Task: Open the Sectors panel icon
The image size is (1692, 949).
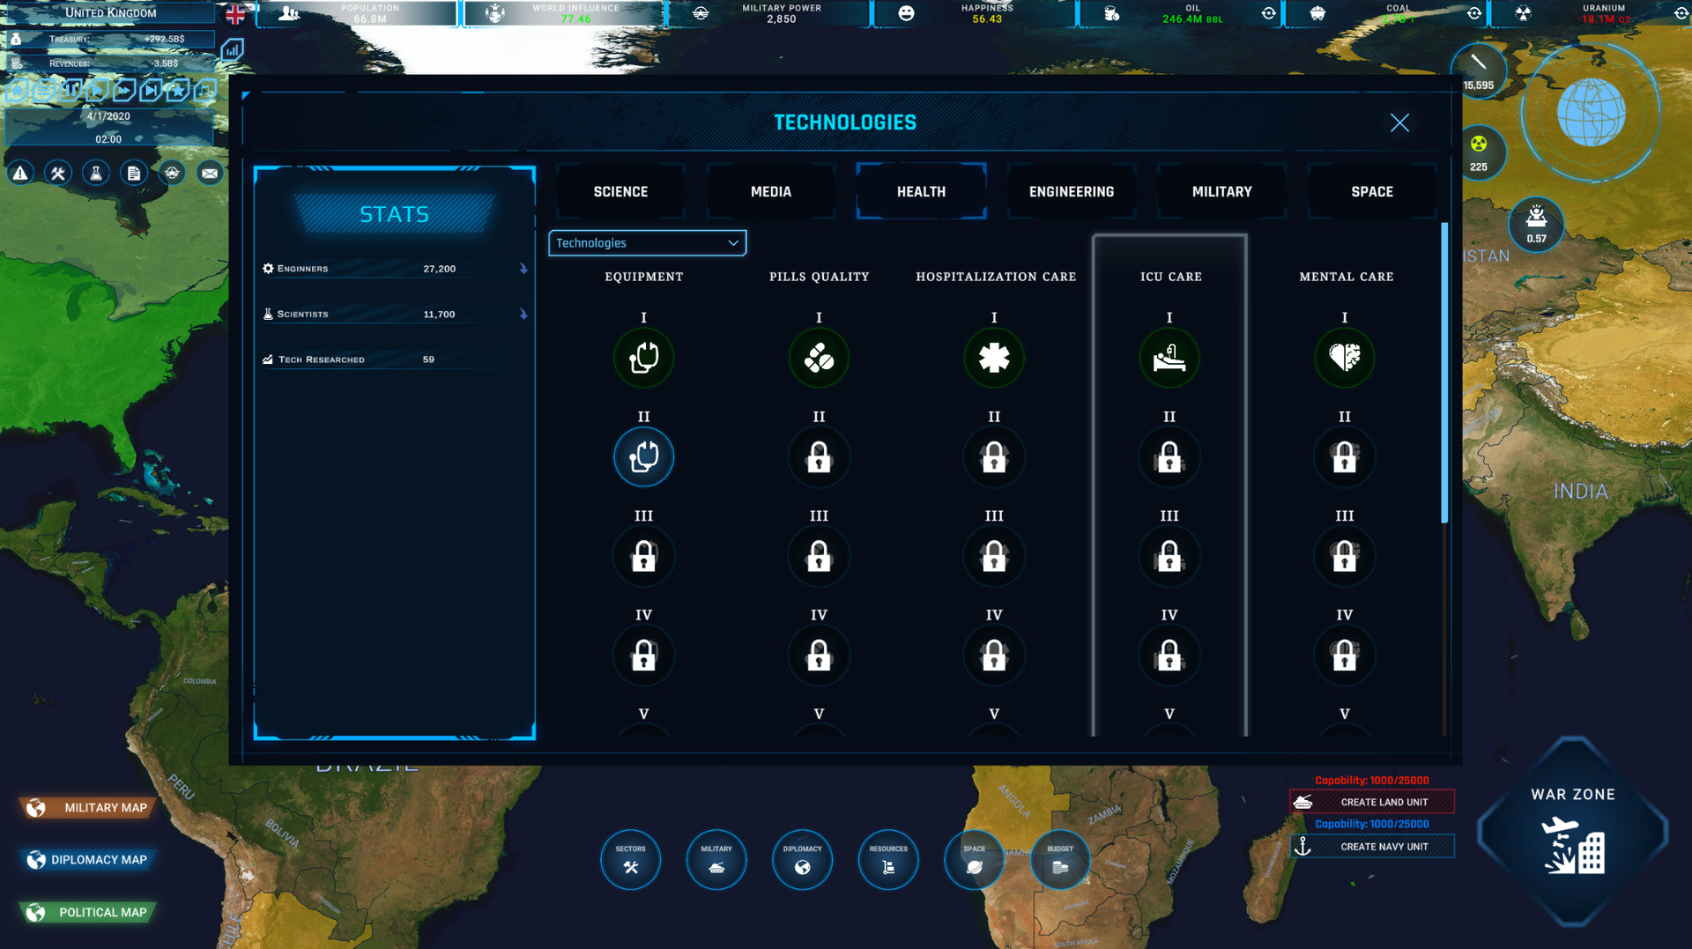Action: (630, 859)
